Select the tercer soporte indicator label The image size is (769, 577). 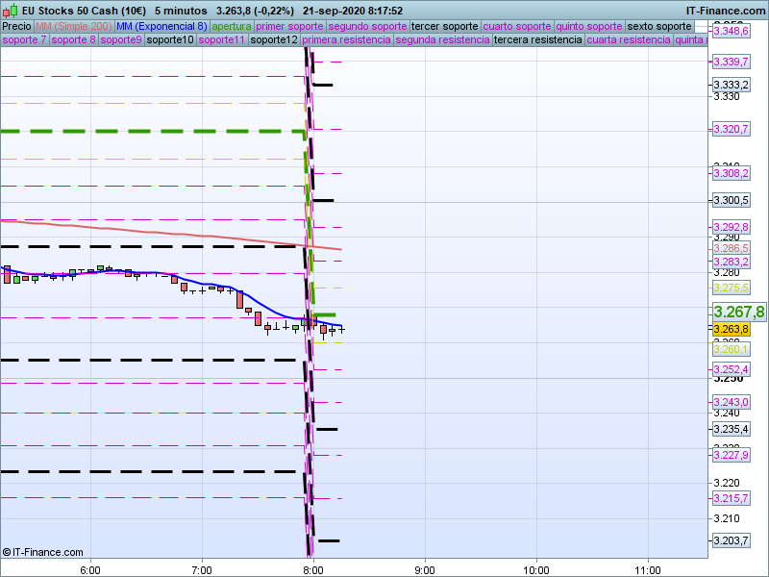[444, 26]
